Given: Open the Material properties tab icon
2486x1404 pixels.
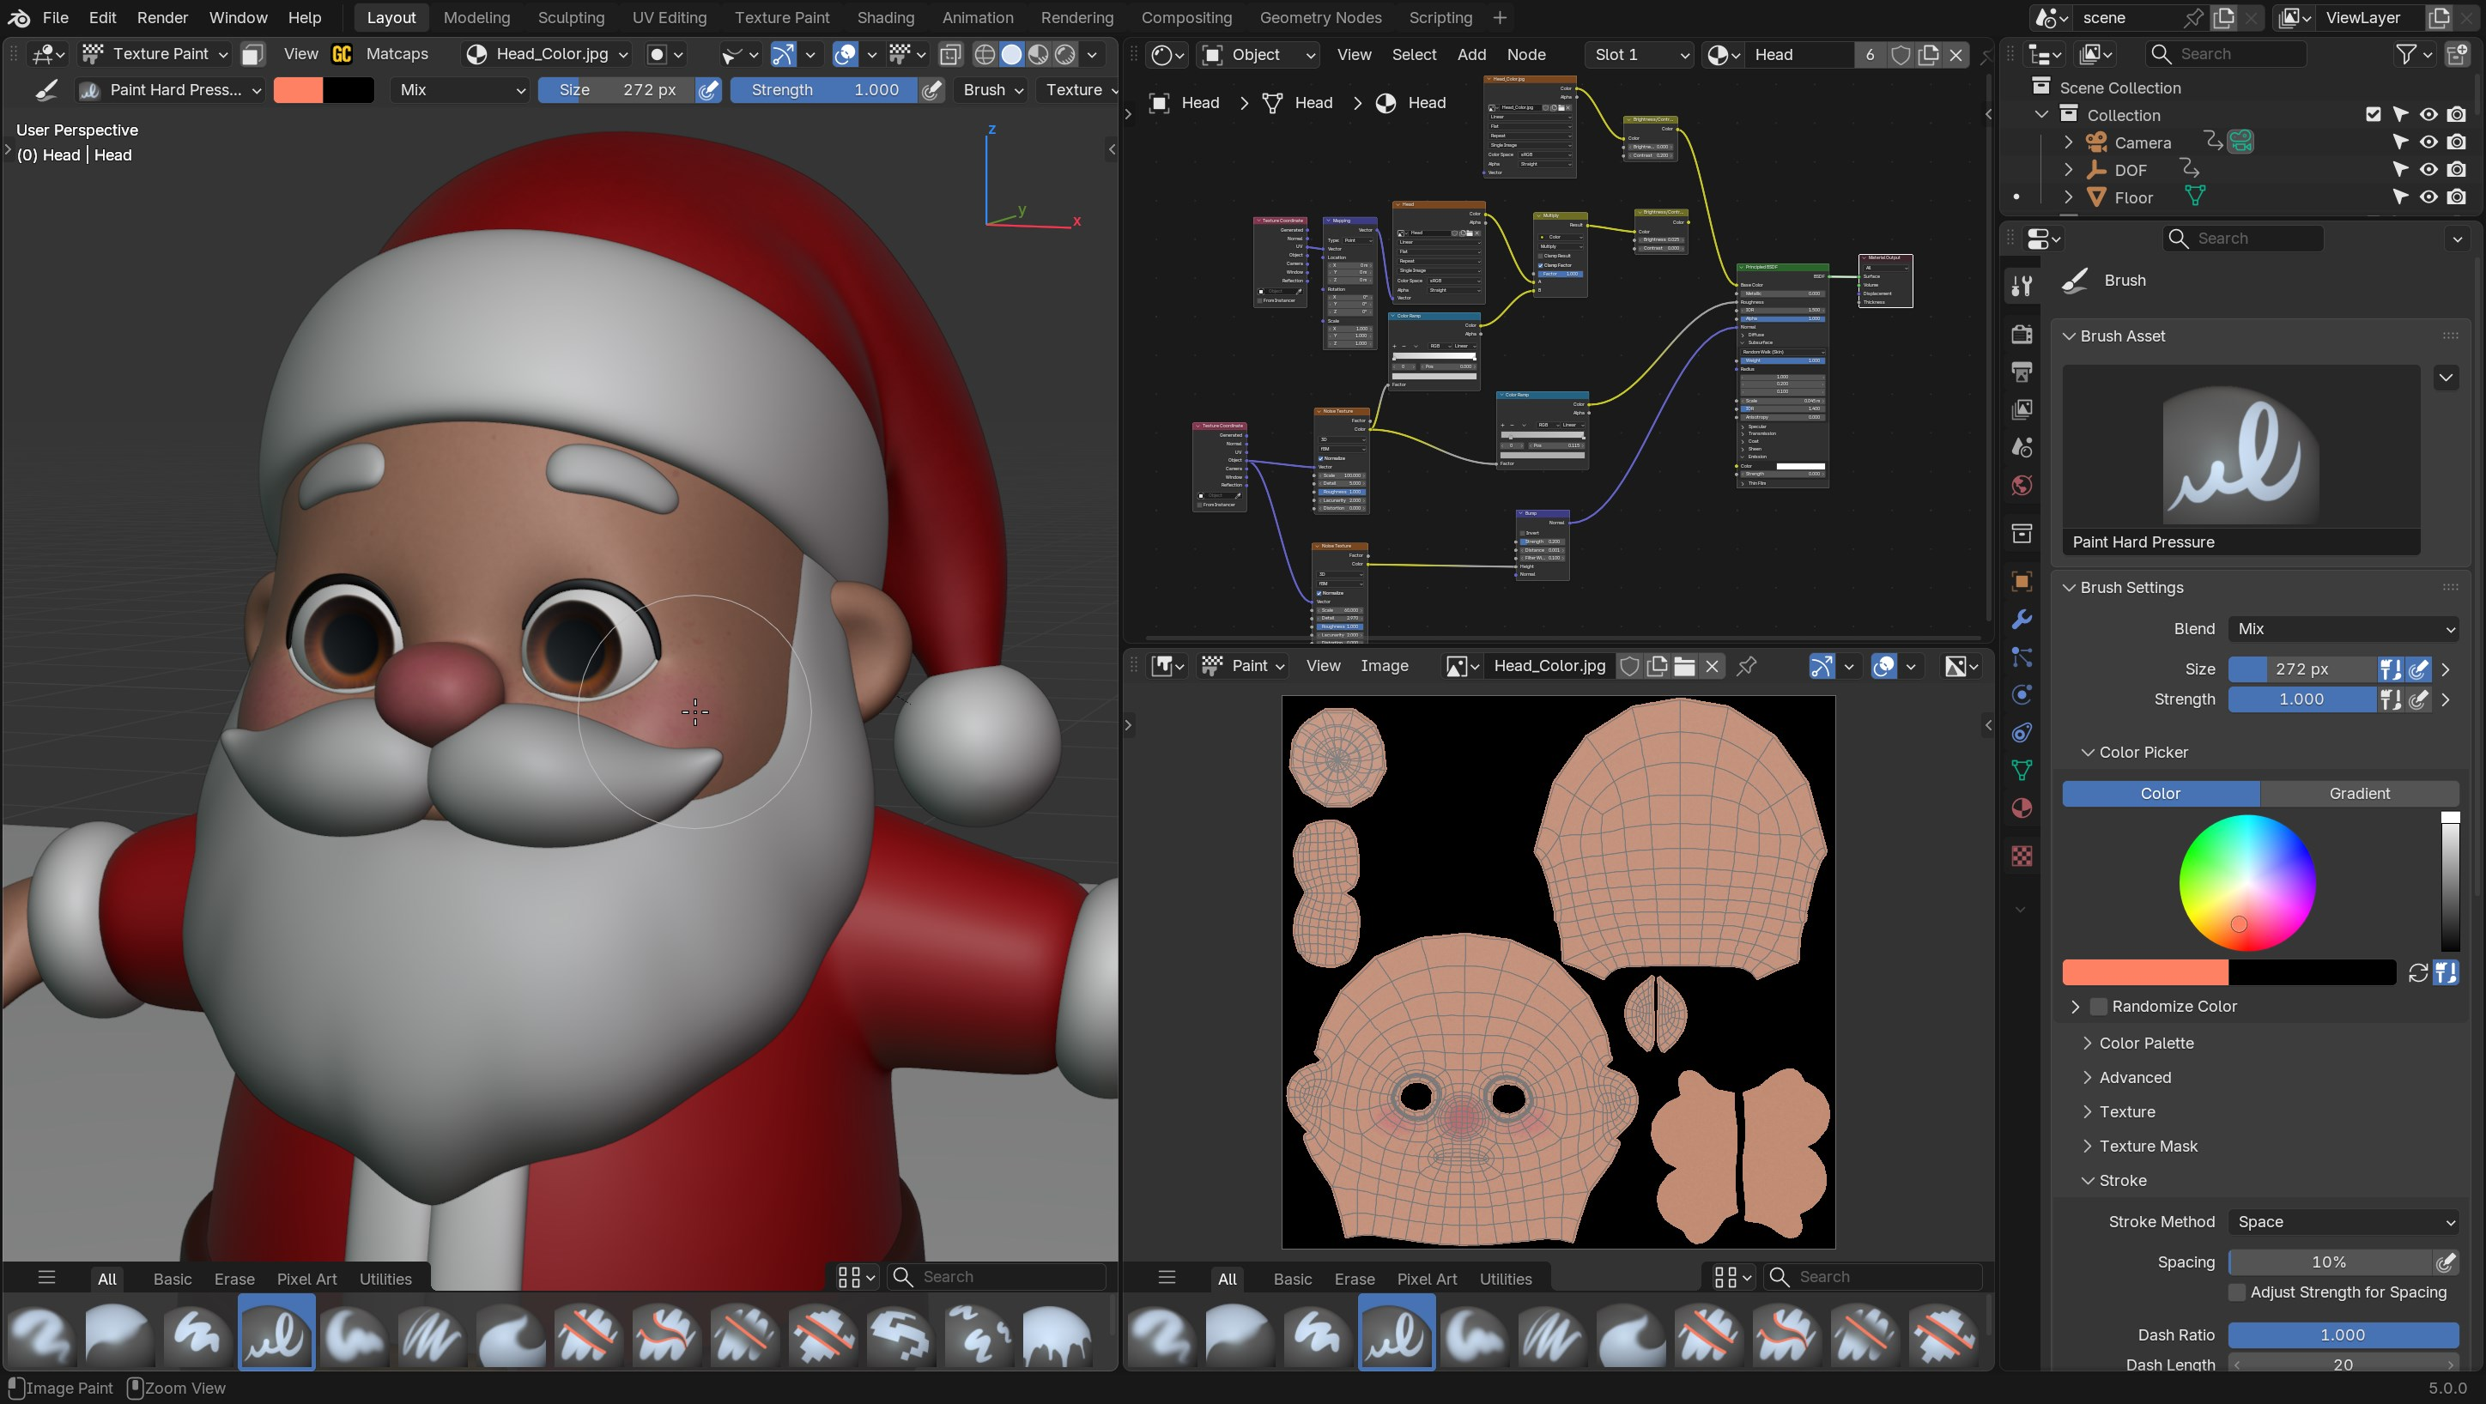Looking at the screenshot, I should point(2022,808).
